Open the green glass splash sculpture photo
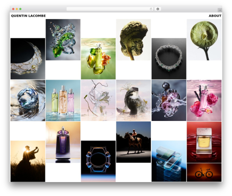The height and width of the screenshot is (196, 232). point(63,39)
